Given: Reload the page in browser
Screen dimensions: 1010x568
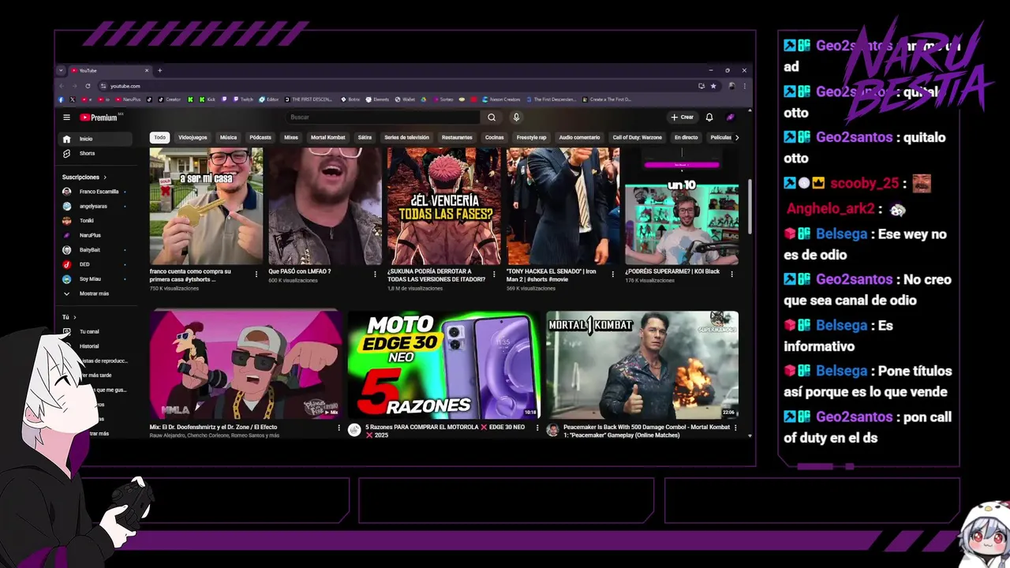Looking at the screenshot, I should (x=88, y=85).
